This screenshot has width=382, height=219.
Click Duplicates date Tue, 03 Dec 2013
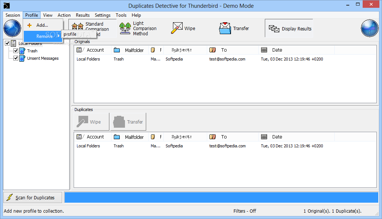pos(292,146)
